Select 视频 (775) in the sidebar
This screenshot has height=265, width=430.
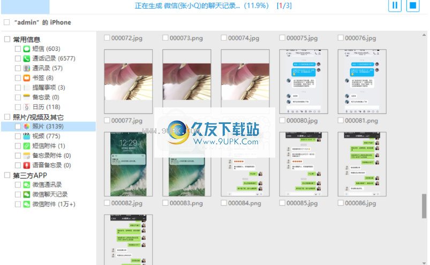pos(47,136)
